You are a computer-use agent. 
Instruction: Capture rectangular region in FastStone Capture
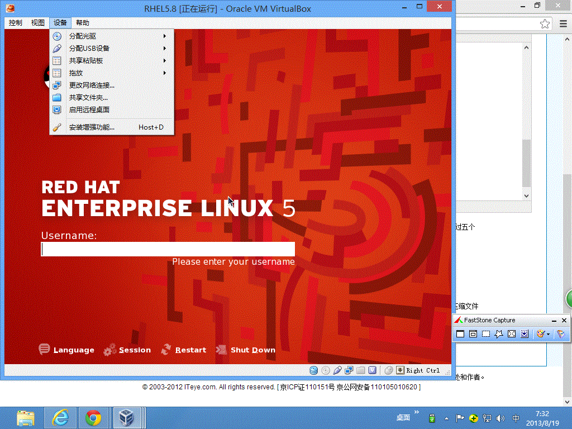486,334
